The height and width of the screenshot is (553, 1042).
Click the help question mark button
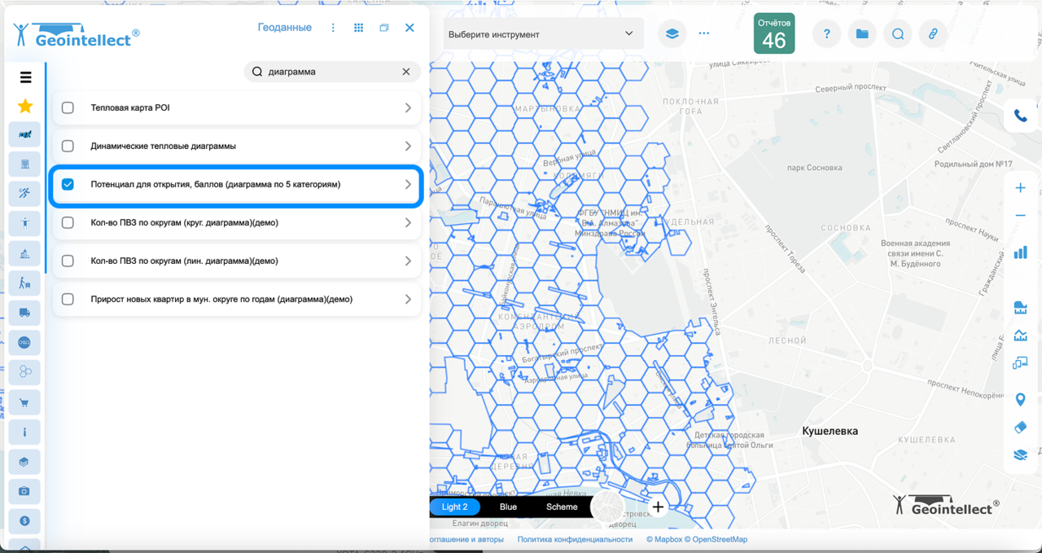pyautogui.click(x=826, y=34)
